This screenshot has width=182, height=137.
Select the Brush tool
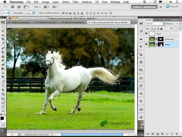(x=3, y=52)
